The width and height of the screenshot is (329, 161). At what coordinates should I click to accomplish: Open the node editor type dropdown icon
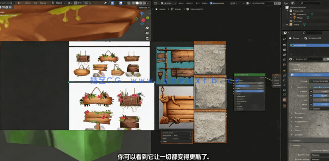click(156, 3)
